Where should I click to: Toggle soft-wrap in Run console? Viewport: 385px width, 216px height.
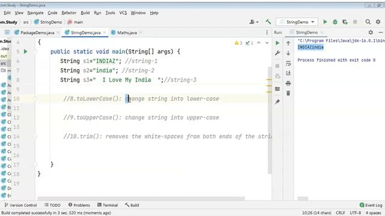coord(288,64)
